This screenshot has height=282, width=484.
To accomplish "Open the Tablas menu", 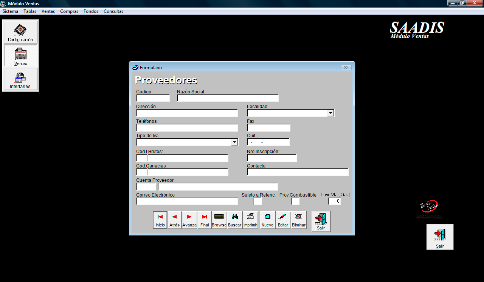I will (30, 11).
